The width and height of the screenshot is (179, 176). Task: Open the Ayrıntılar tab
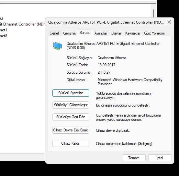tap(101, 33)
